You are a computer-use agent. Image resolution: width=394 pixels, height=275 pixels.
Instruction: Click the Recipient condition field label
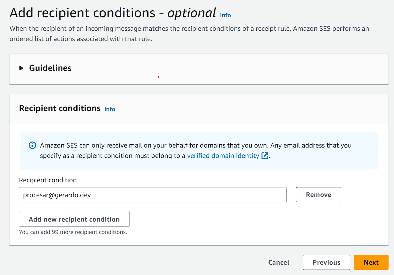coord(48,180)
